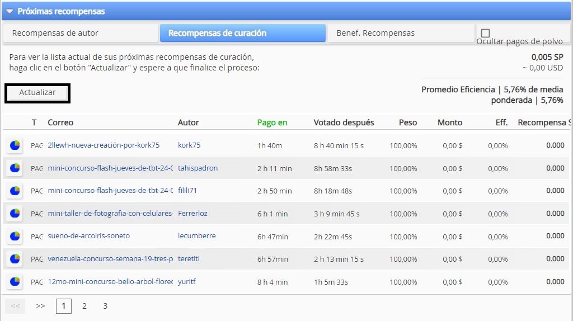Collapse the Próximas recompensas section

click(x=10, y=11)
